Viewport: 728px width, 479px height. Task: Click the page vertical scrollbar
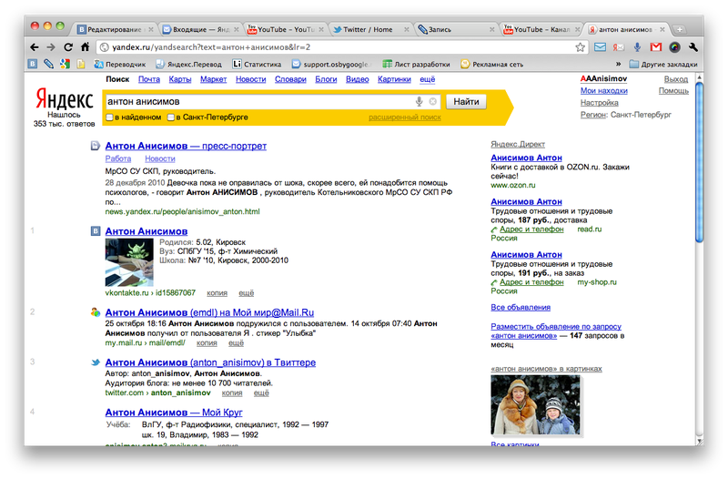coord(700,162)
